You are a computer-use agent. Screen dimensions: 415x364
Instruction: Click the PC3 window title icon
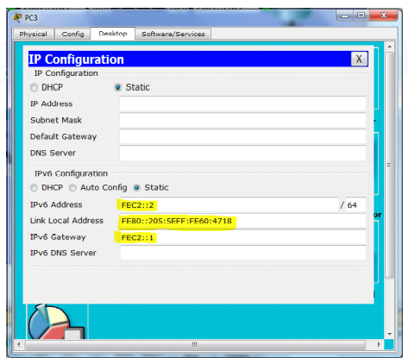point(17,17)
